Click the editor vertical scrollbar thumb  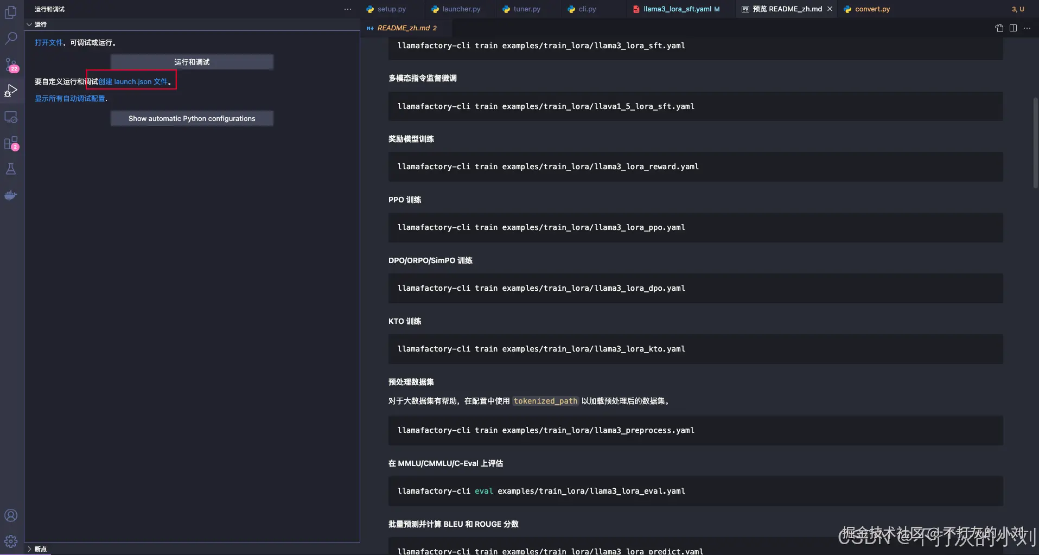1036,143
